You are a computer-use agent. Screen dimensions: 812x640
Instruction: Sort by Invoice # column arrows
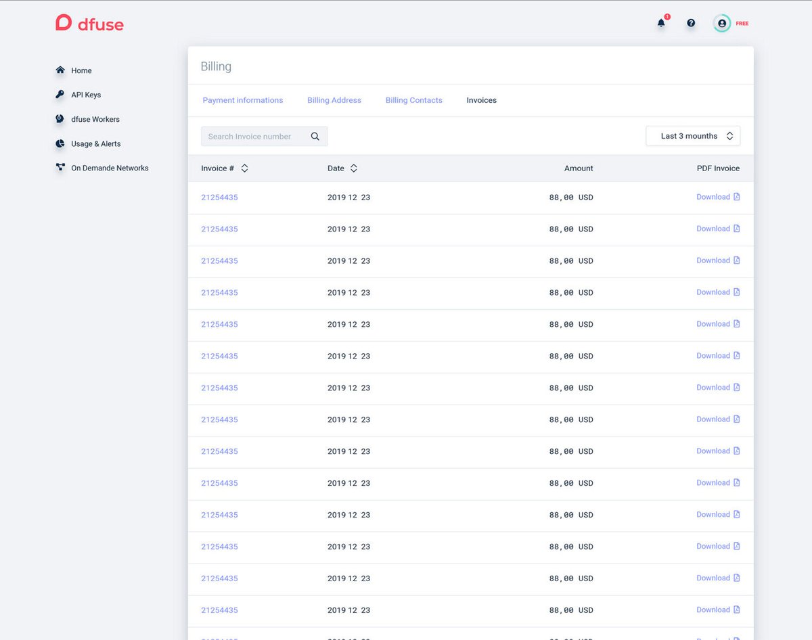coord(244,168)
